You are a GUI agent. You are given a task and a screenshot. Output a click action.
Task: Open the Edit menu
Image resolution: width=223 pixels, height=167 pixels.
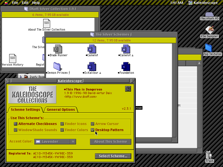pos(25,3)
